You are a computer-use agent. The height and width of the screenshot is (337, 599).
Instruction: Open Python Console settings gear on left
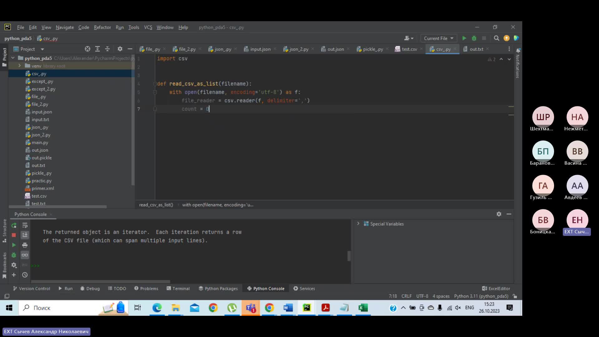[x=14, y=265]
